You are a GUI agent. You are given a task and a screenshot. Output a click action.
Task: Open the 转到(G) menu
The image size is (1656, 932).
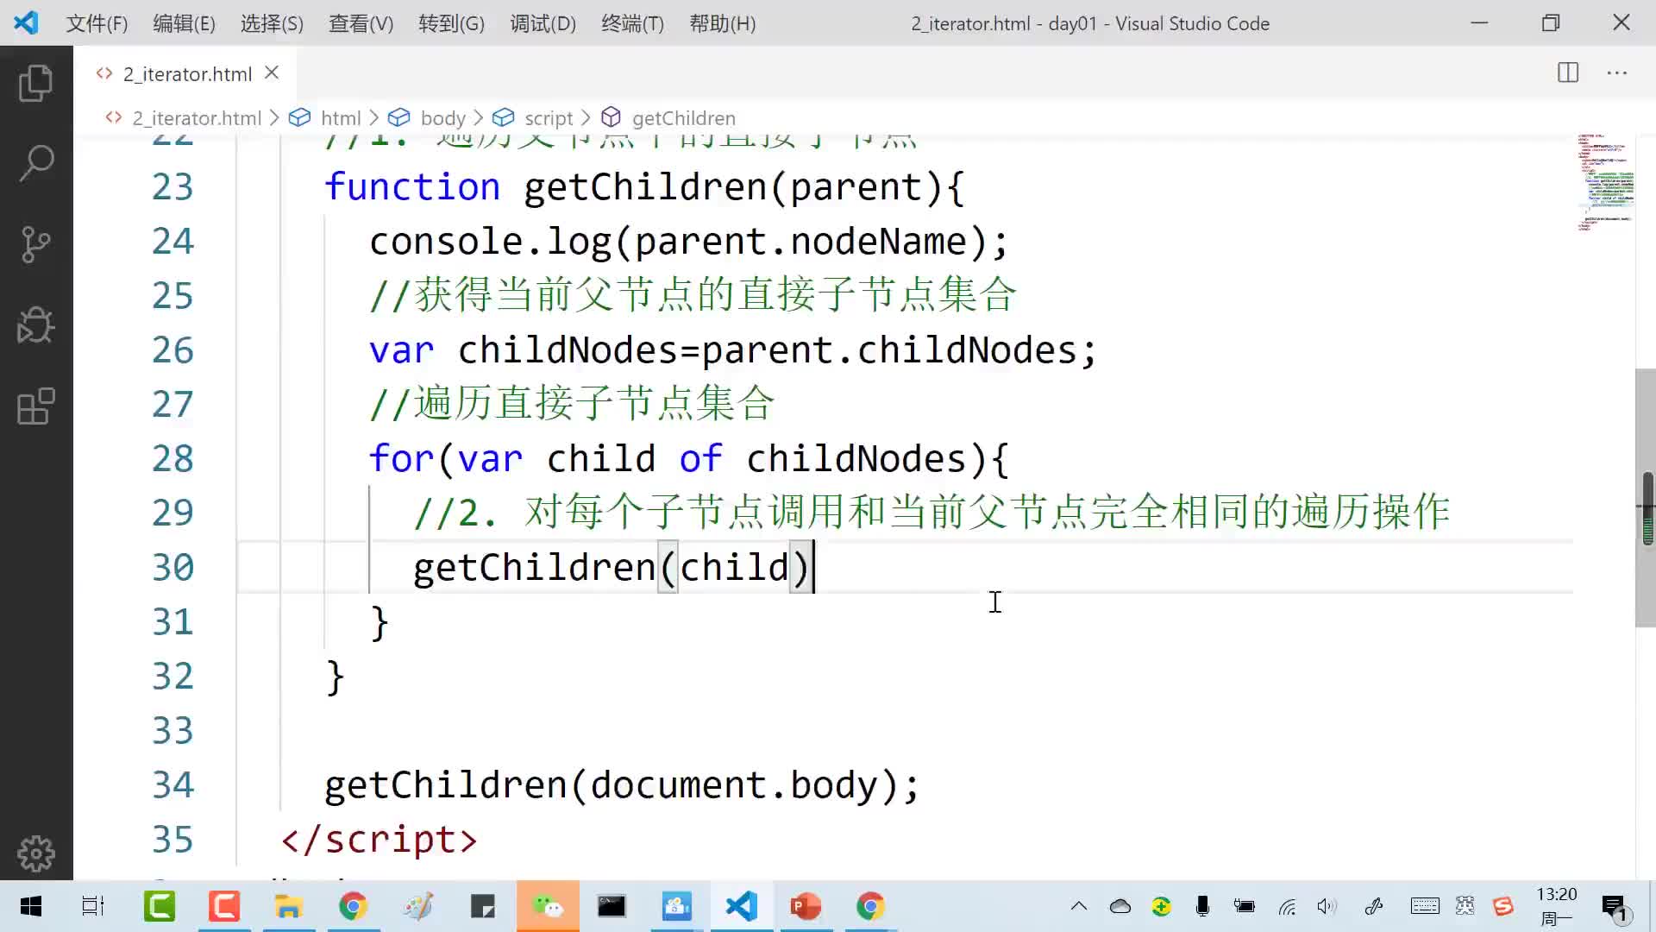(x=451, y=23)
